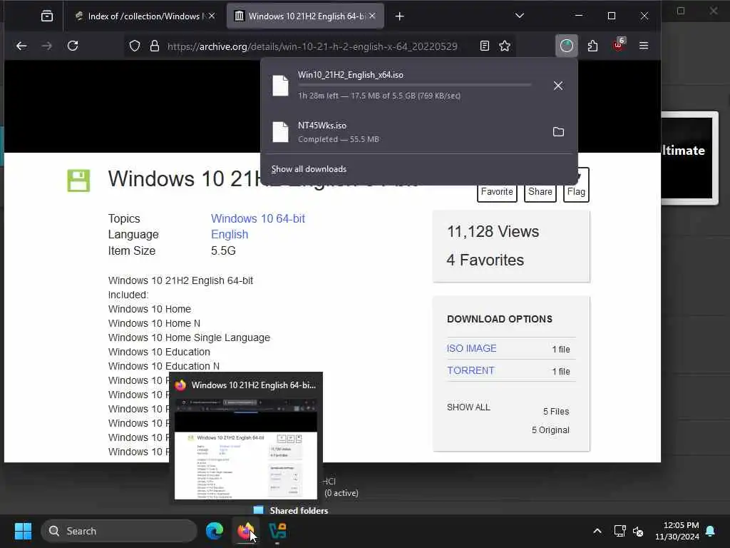Cancel the Win10_21H2_English_x64.iso download

558,86
